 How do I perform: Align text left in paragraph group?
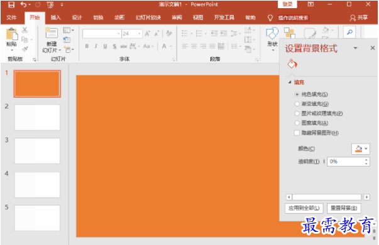[185, 46]
